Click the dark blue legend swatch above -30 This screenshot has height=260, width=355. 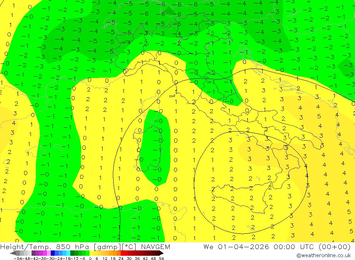click(x=53, y=253)
